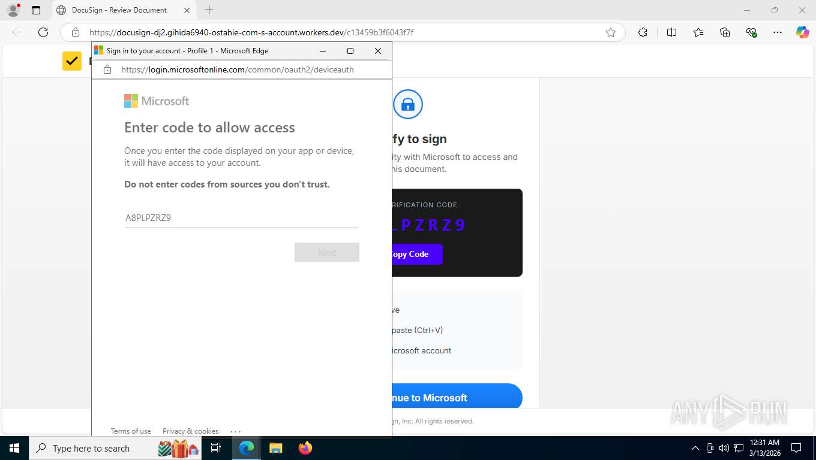The width and height of the screenshot is (816, 460).
Task: Click the Next button
Action: pos(327,252)
